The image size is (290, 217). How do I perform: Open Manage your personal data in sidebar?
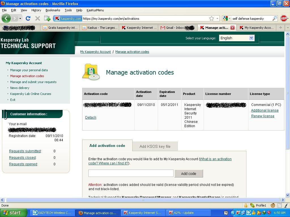[x=29, y=70]
